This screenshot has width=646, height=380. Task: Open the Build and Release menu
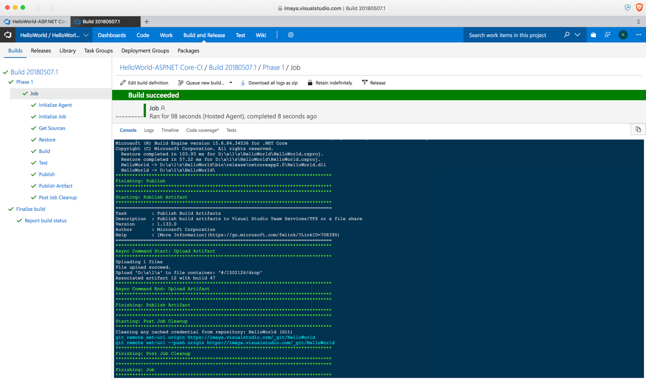[204, 35]
